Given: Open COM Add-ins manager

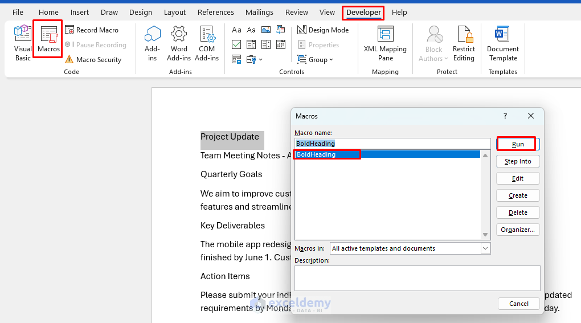Looking at the screenshot, I should [x=207, y=43].
